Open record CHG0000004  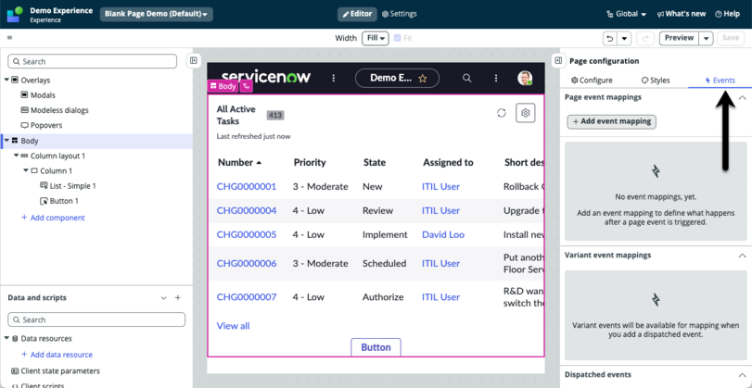247,210
